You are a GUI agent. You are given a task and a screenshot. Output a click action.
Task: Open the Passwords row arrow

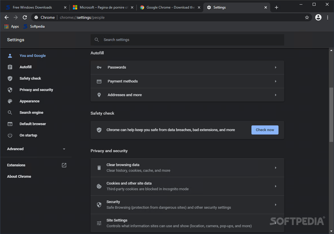(x=276, y=67)
